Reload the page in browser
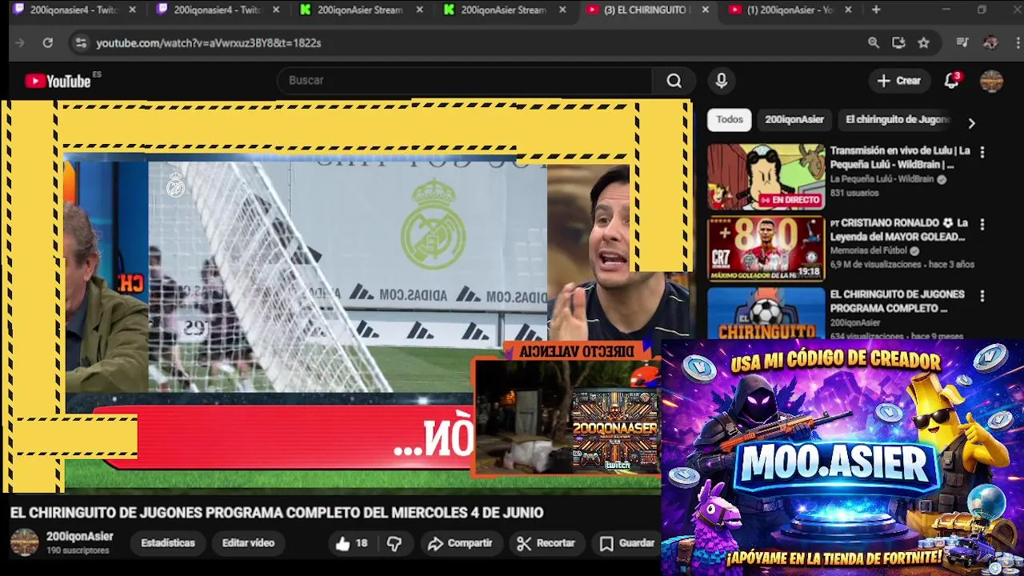1024x576 pixels. 48,42
